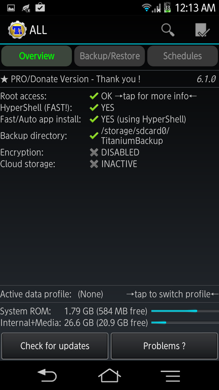
Task: Open the batch actions checklist icon
Action: coord(202,30)
